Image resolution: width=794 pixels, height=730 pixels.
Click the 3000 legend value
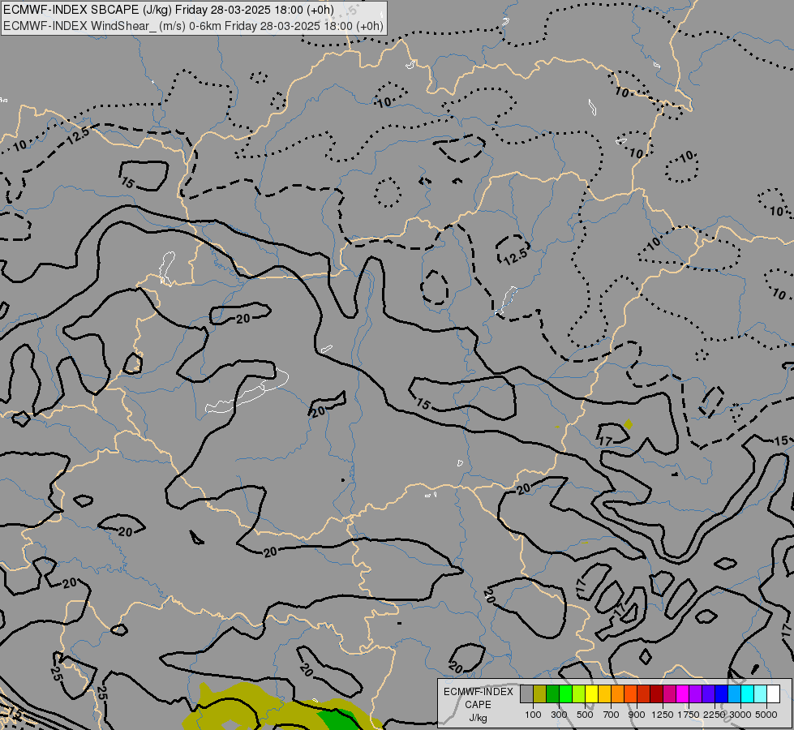tap(740, 715)
